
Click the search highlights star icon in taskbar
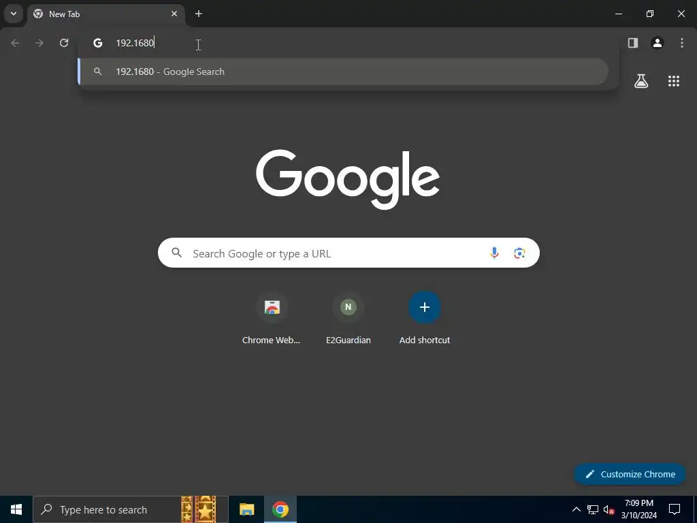coord(199,509)
